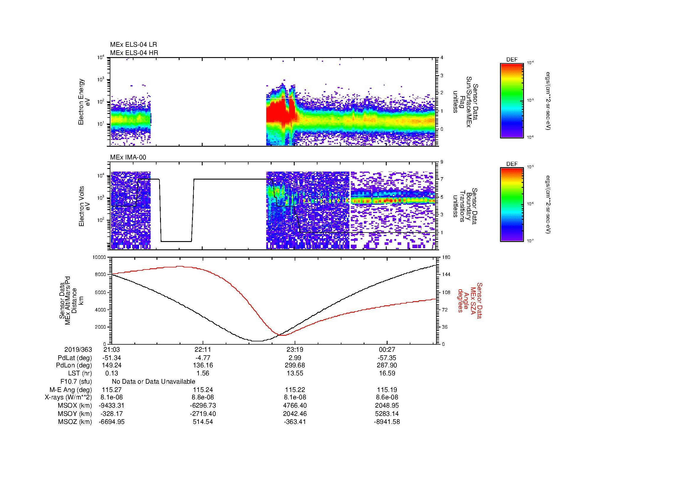This screenshot has width=692, height=489.
Task: Click the time tick label '23:19'
Action: 295,349
